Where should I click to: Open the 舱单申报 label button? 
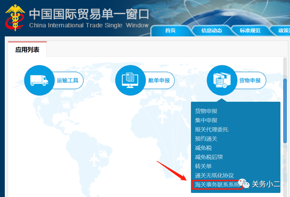coord(159,81)
